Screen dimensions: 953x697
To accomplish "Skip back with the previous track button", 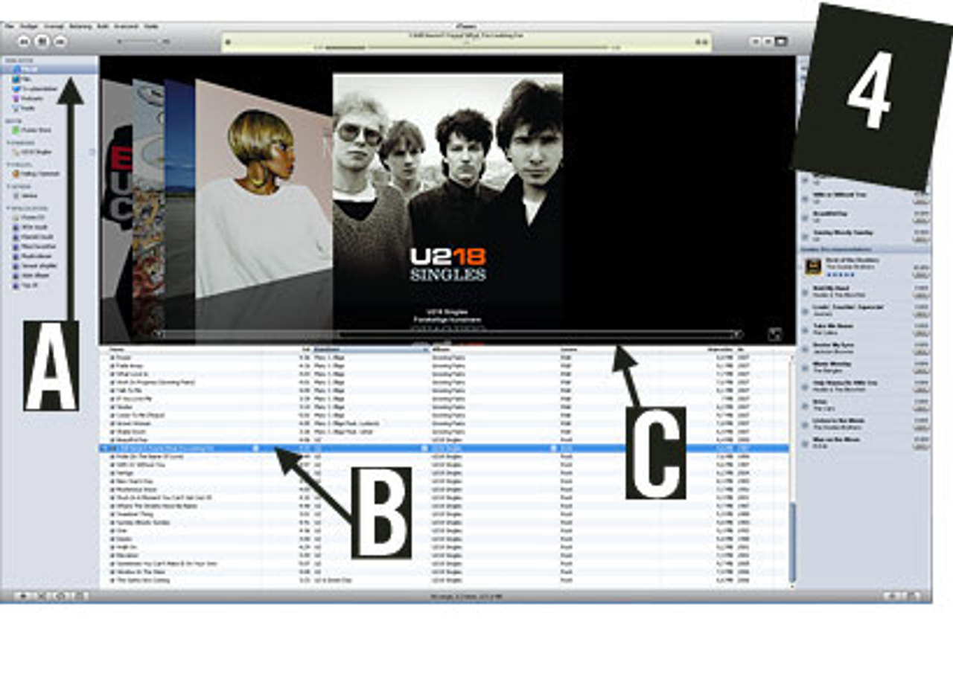I will pos(24,42).
